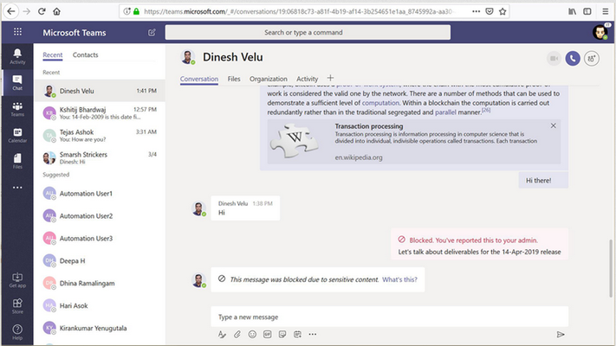This screenshot has height=346, width=616.
Task: Select suggested contact Automation User2
Action: click(100, 215)
